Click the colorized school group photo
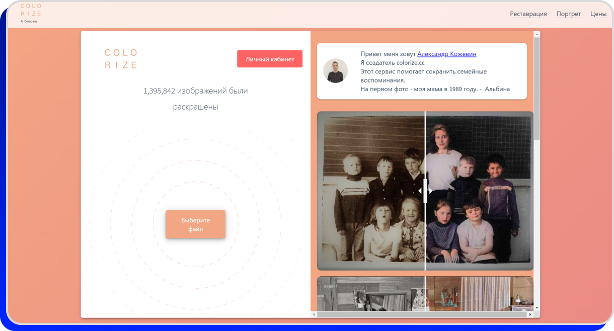The width and height of the screenshot is (614, 331). pos(425,191)
